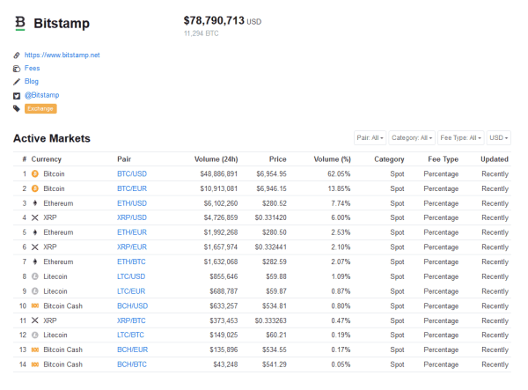Open the BTC/USD pair link
528x390 pixels.
pyautogui.click(x=132, y=173)
